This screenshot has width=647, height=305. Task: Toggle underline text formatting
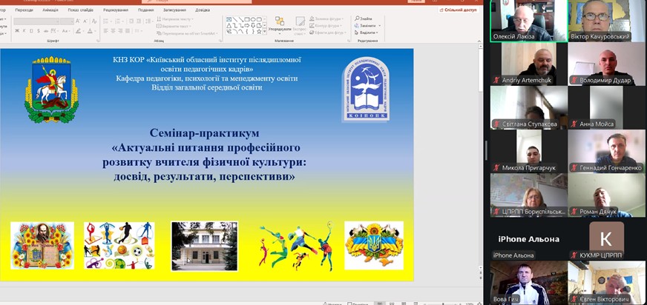click(30, 30)
